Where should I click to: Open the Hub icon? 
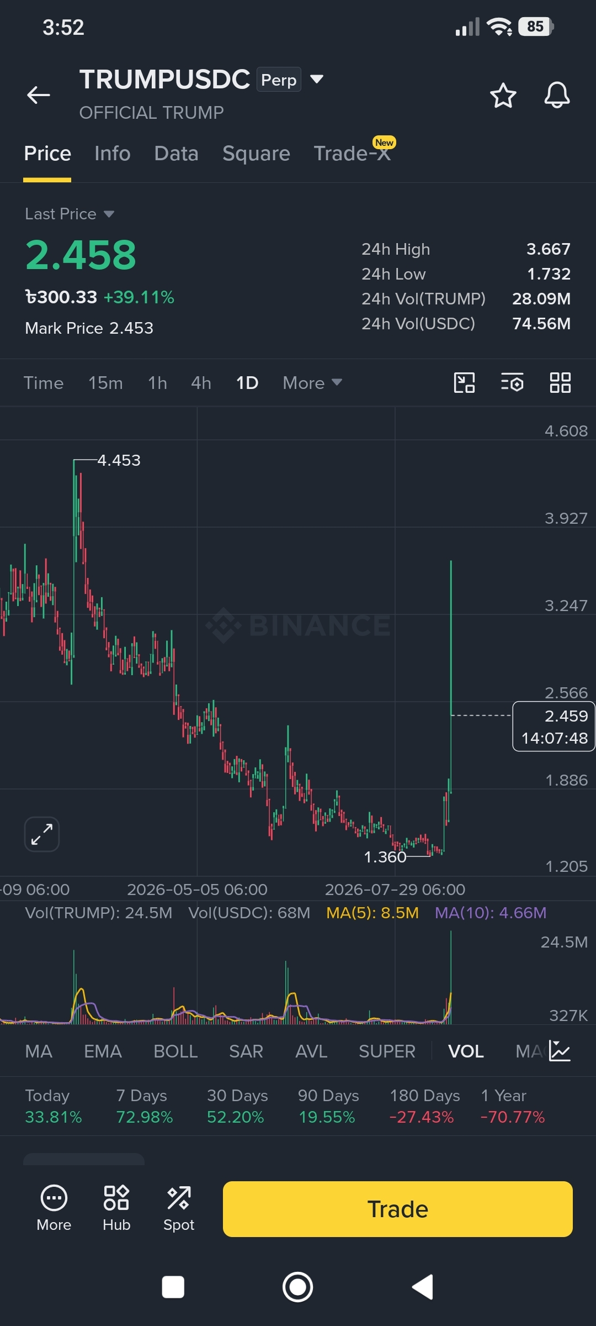pos(116,1208)
